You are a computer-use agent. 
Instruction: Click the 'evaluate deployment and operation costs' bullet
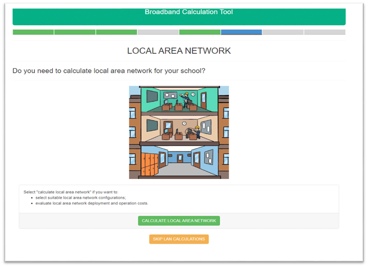92,203
